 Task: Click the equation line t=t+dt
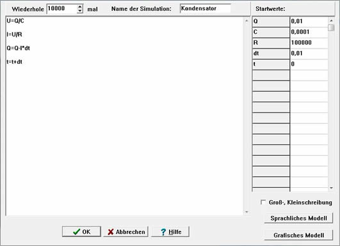14,62
